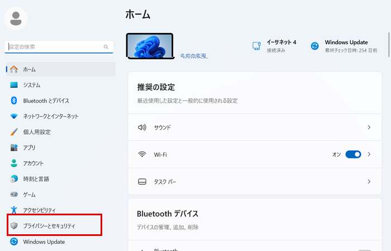Screen dimensions: 391x251
Task: Open ネットワークとインターネット category
Action: coord(60,116)
